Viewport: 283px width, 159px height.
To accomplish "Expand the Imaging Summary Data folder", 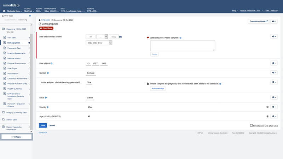I will (x=17, y=112).
